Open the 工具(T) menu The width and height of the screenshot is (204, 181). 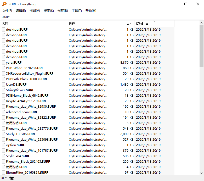pos(77,11)
